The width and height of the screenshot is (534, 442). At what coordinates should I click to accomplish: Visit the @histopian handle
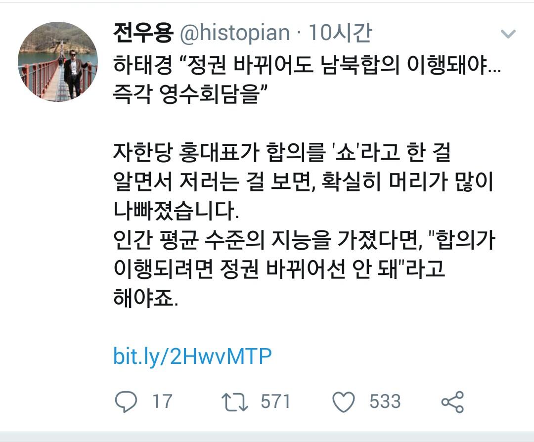235,33
